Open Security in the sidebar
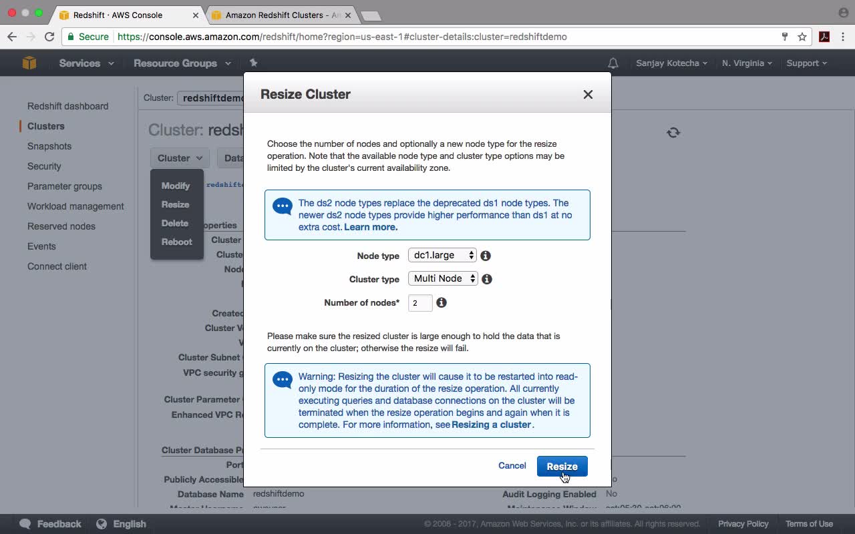The width and height of the screenshot is (855, 534). coord(44,166)
